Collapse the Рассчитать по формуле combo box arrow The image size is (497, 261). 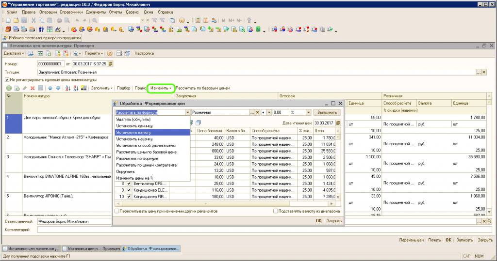click(x=187, y=112)
